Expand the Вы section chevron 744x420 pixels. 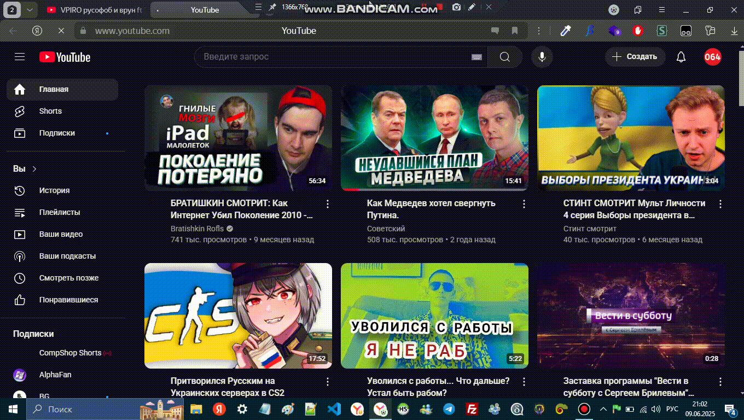(x=34, y=169)
